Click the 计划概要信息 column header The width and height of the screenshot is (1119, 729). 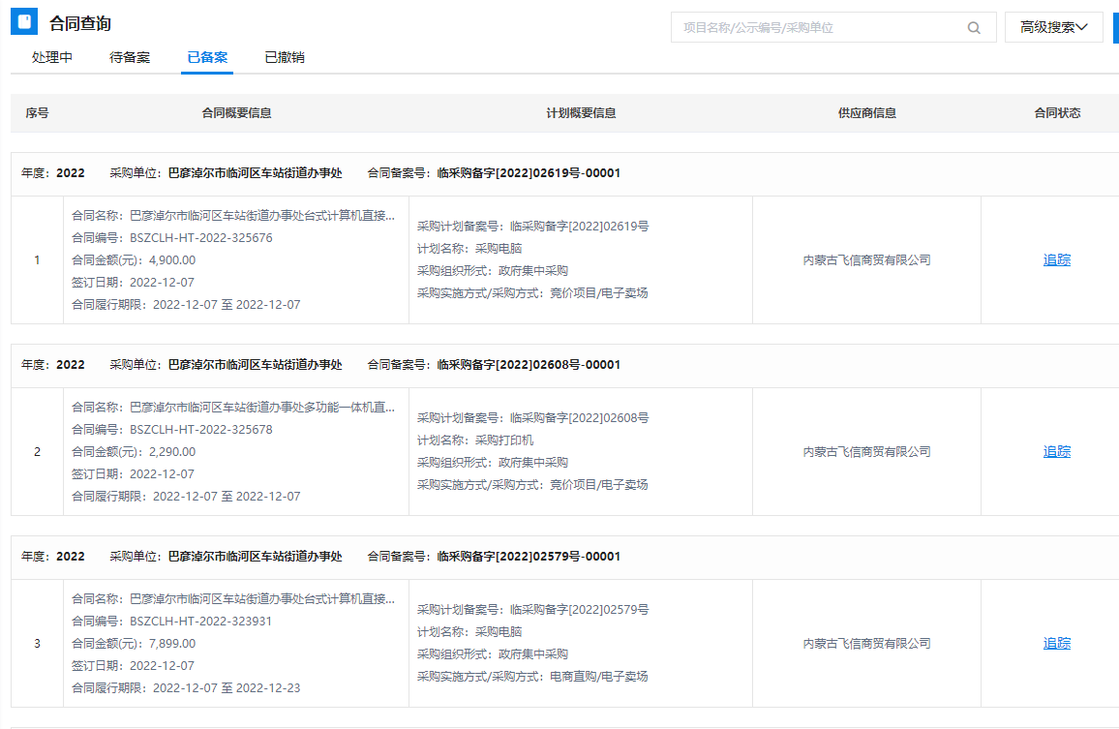tap(581, 113)
